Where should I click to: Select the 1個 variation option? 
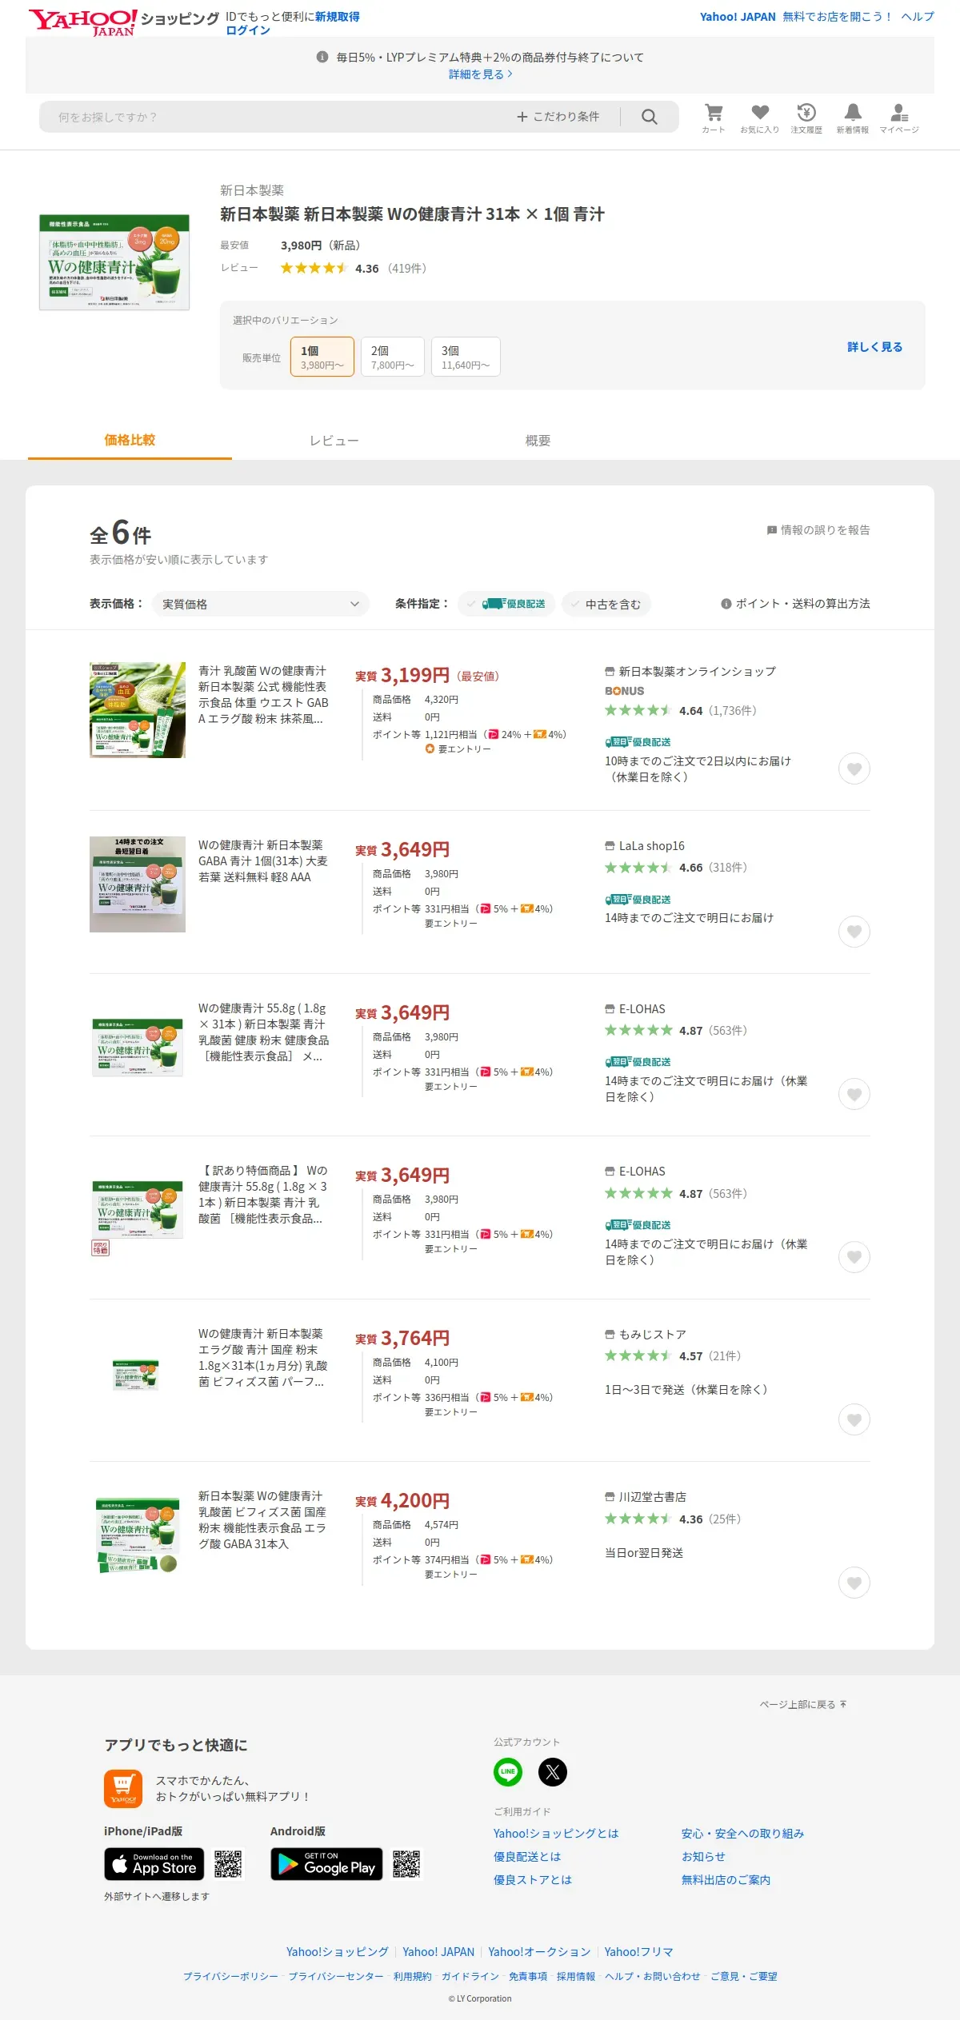(322, 357)
